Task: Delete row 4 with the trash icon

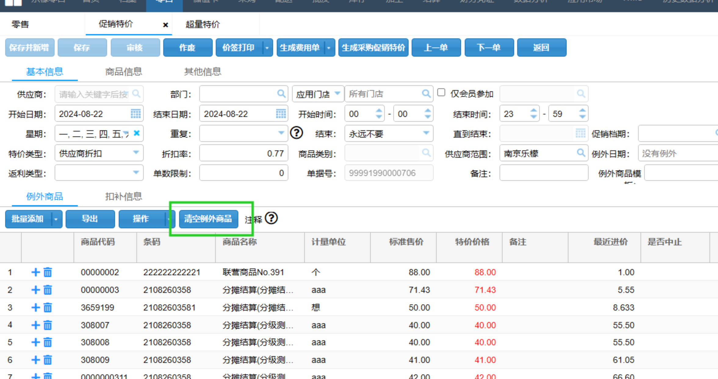Action: pyautogui.click(x=48, y=325)
